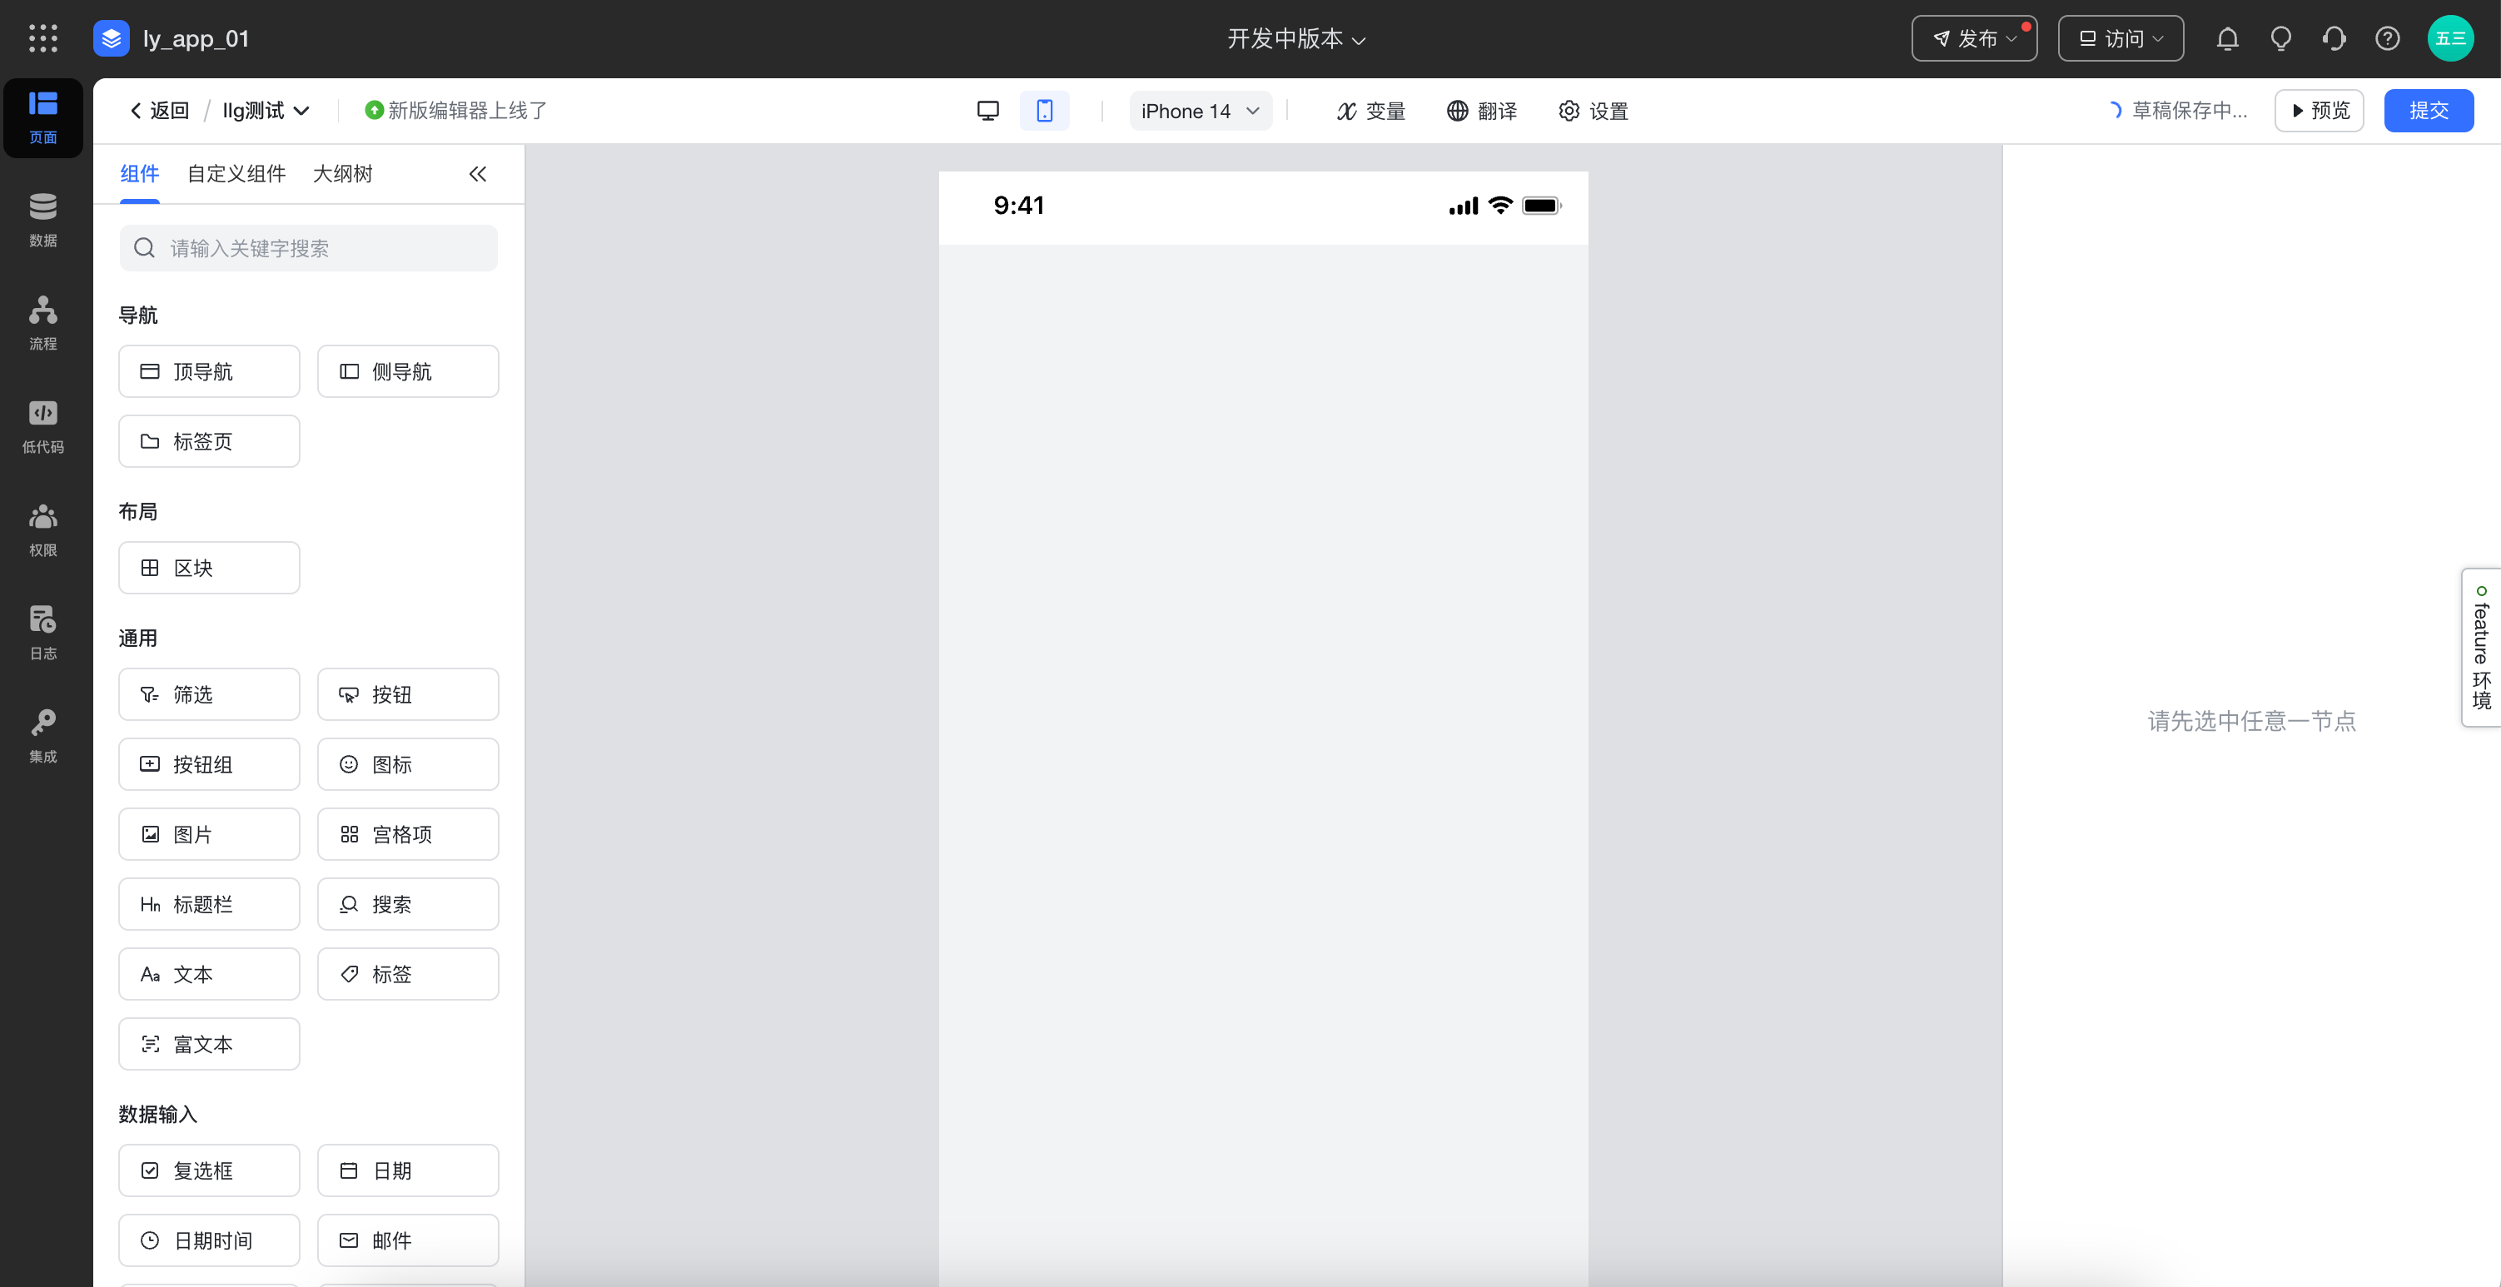Click the notification bell icon

click(2227, 39)
